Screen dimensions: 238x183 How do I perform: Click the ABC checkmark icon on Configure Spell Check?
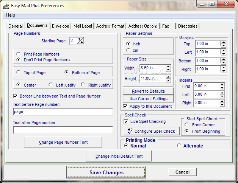coord(130,131)
